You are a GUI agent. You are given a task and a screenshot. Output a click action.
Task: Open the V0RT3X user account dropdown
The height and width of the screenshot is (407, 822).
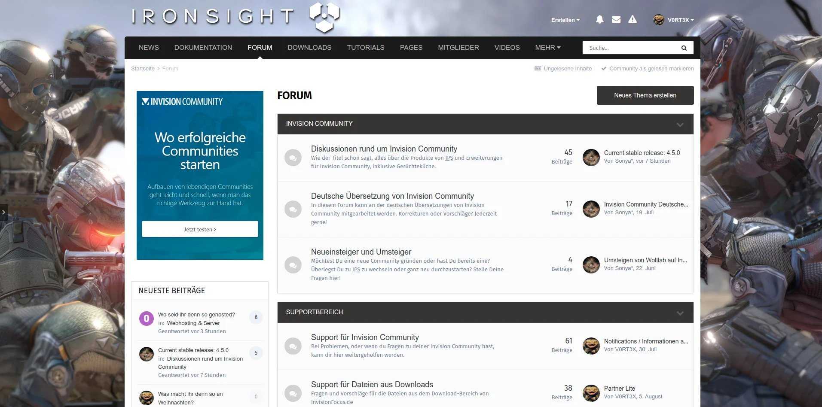pyautogui.click(x=673, y=20)
